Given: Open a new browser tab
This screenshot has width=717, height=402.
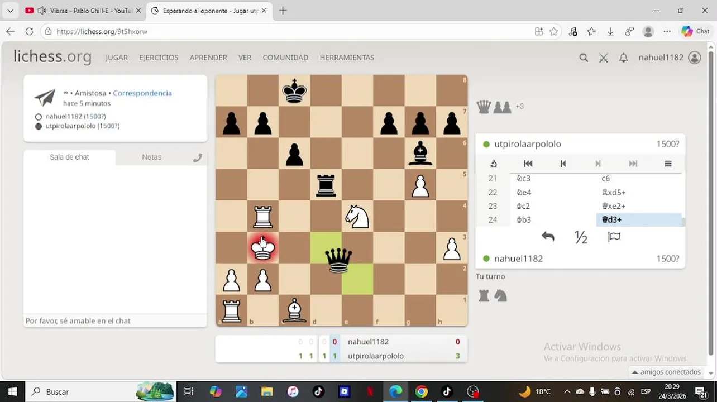Looking at the screenshot, I should click(x=283, y=11).
